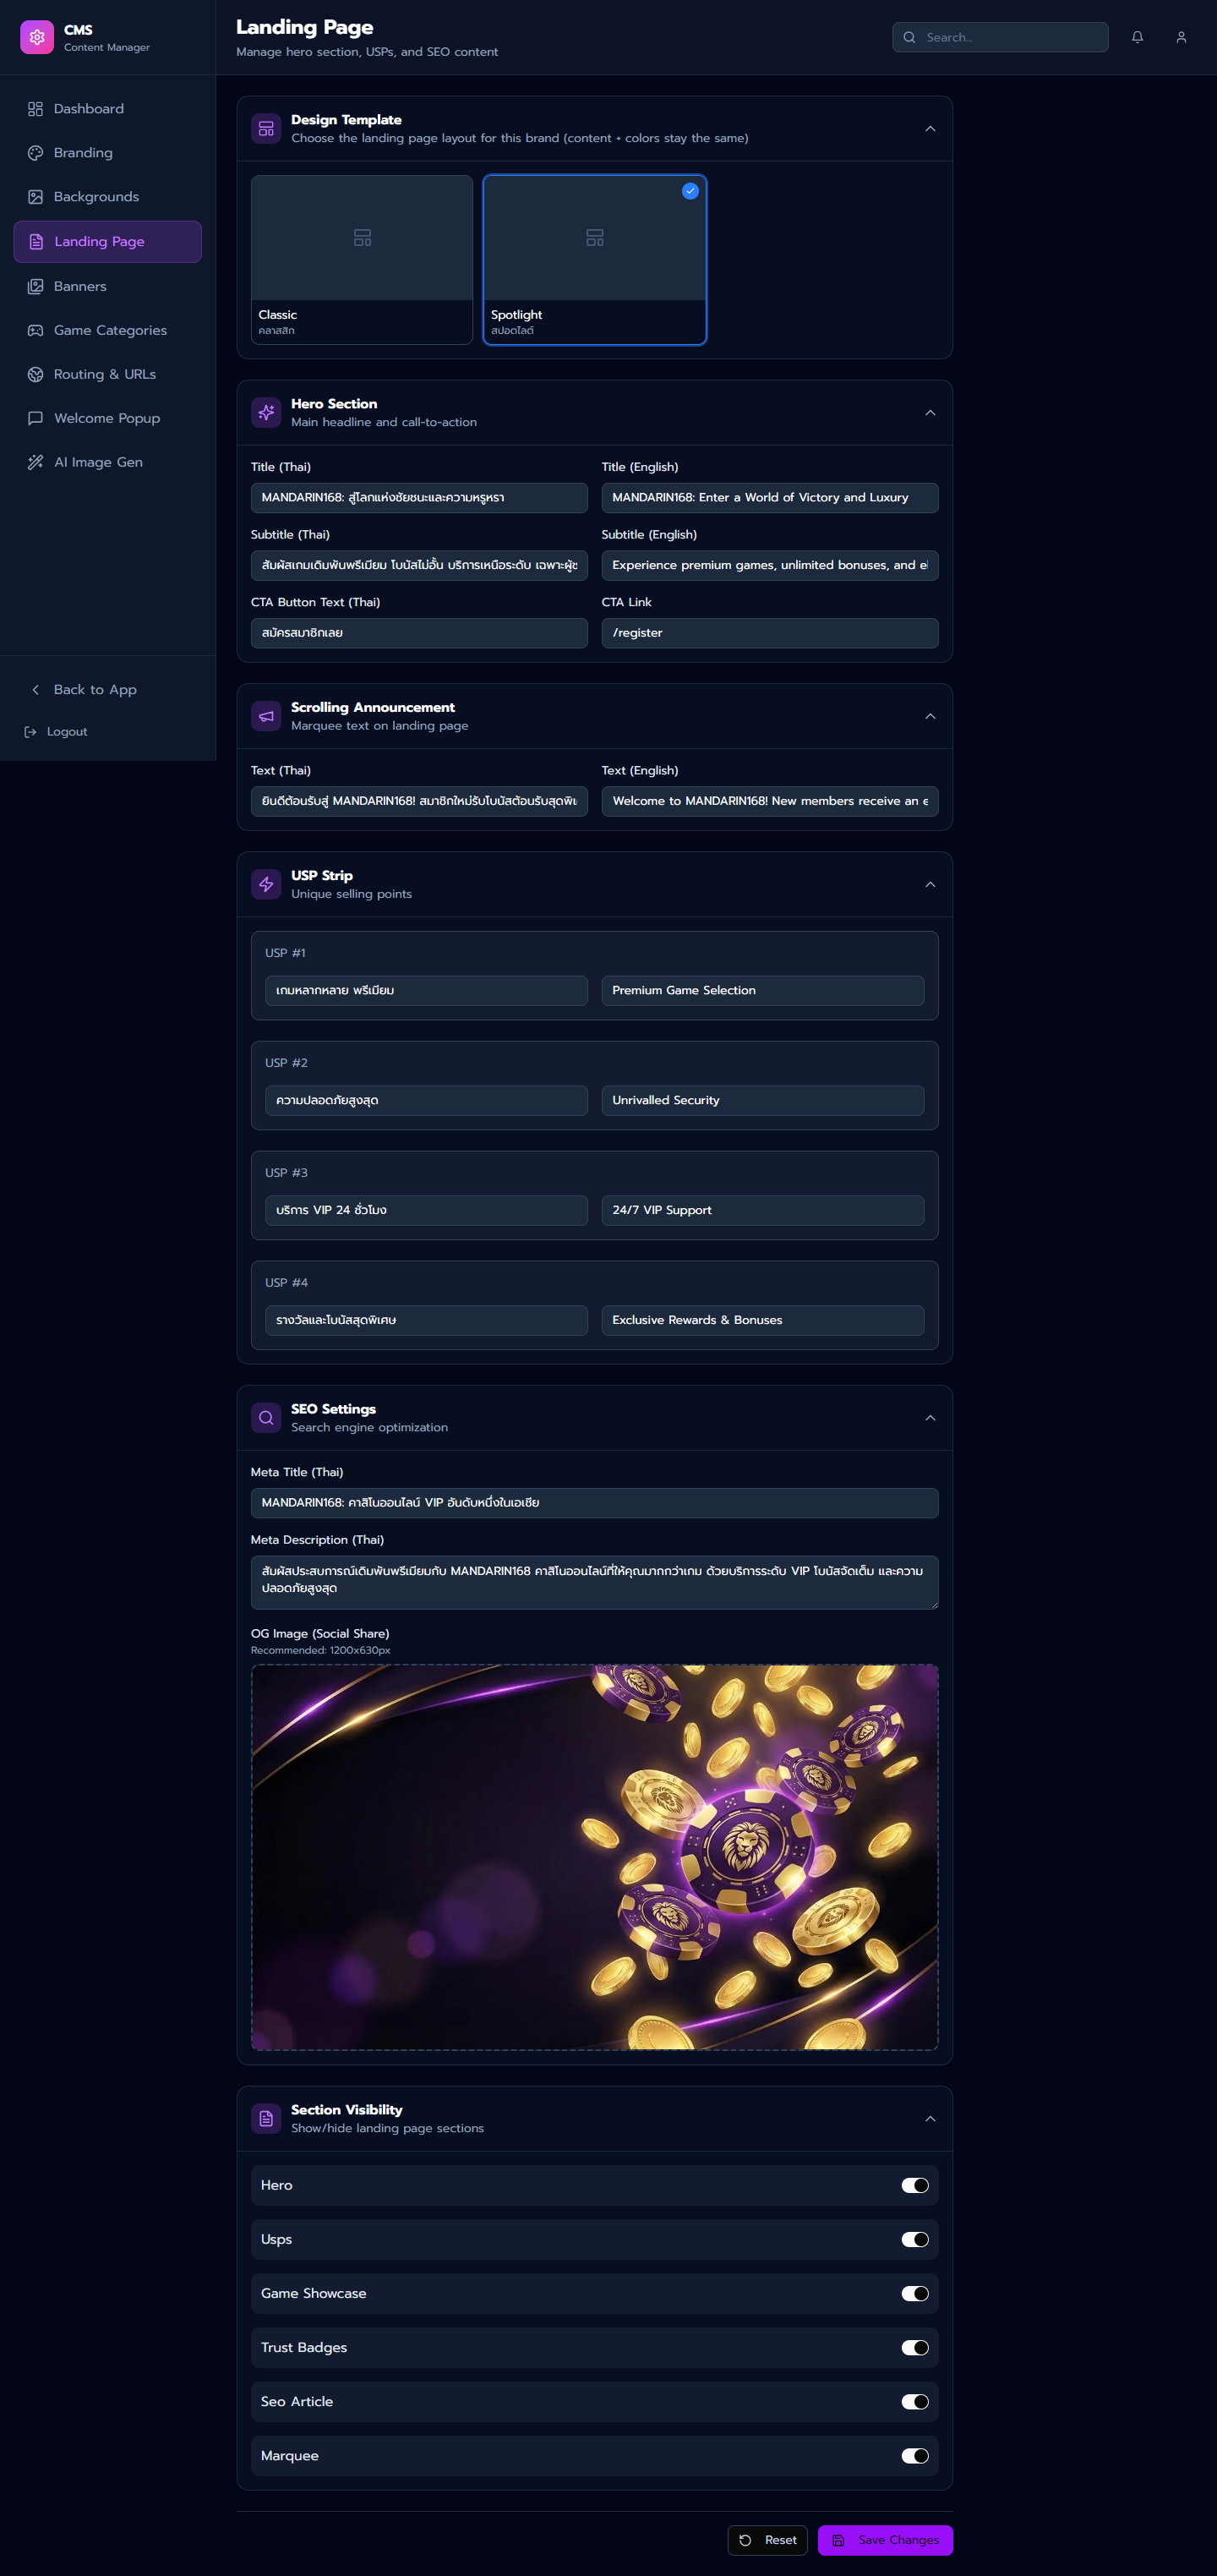The width and height of the screenshot is (1217, 2576).
Task: Open Routing & URLs menu item
Action: (x=108, y=374)
